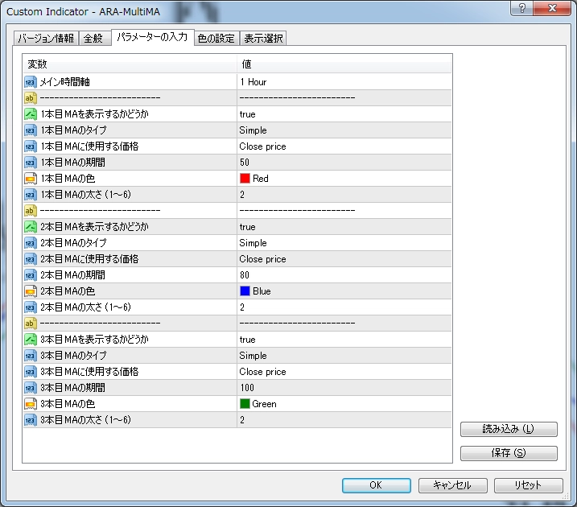Viewport: 577px width, 507px height.
Task: Switch to the 全般 tab
Action: [94, 39]
